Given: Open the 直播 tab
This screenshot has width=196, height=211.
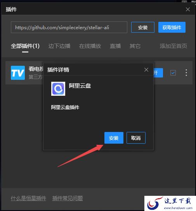Looking at the screenshot, I should [115, 46].
